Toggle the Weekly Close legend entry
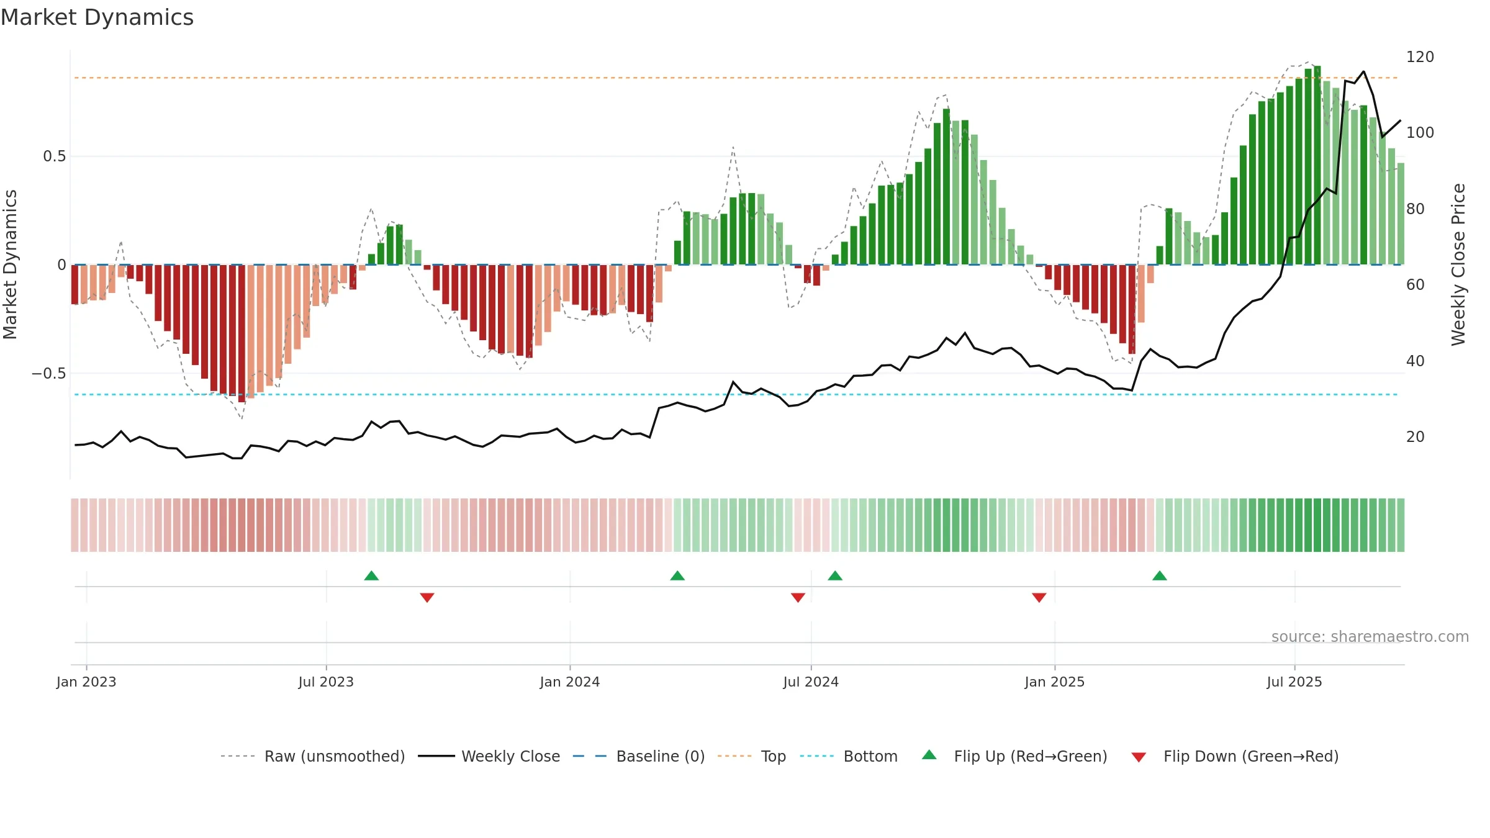 tap(489, 756)
